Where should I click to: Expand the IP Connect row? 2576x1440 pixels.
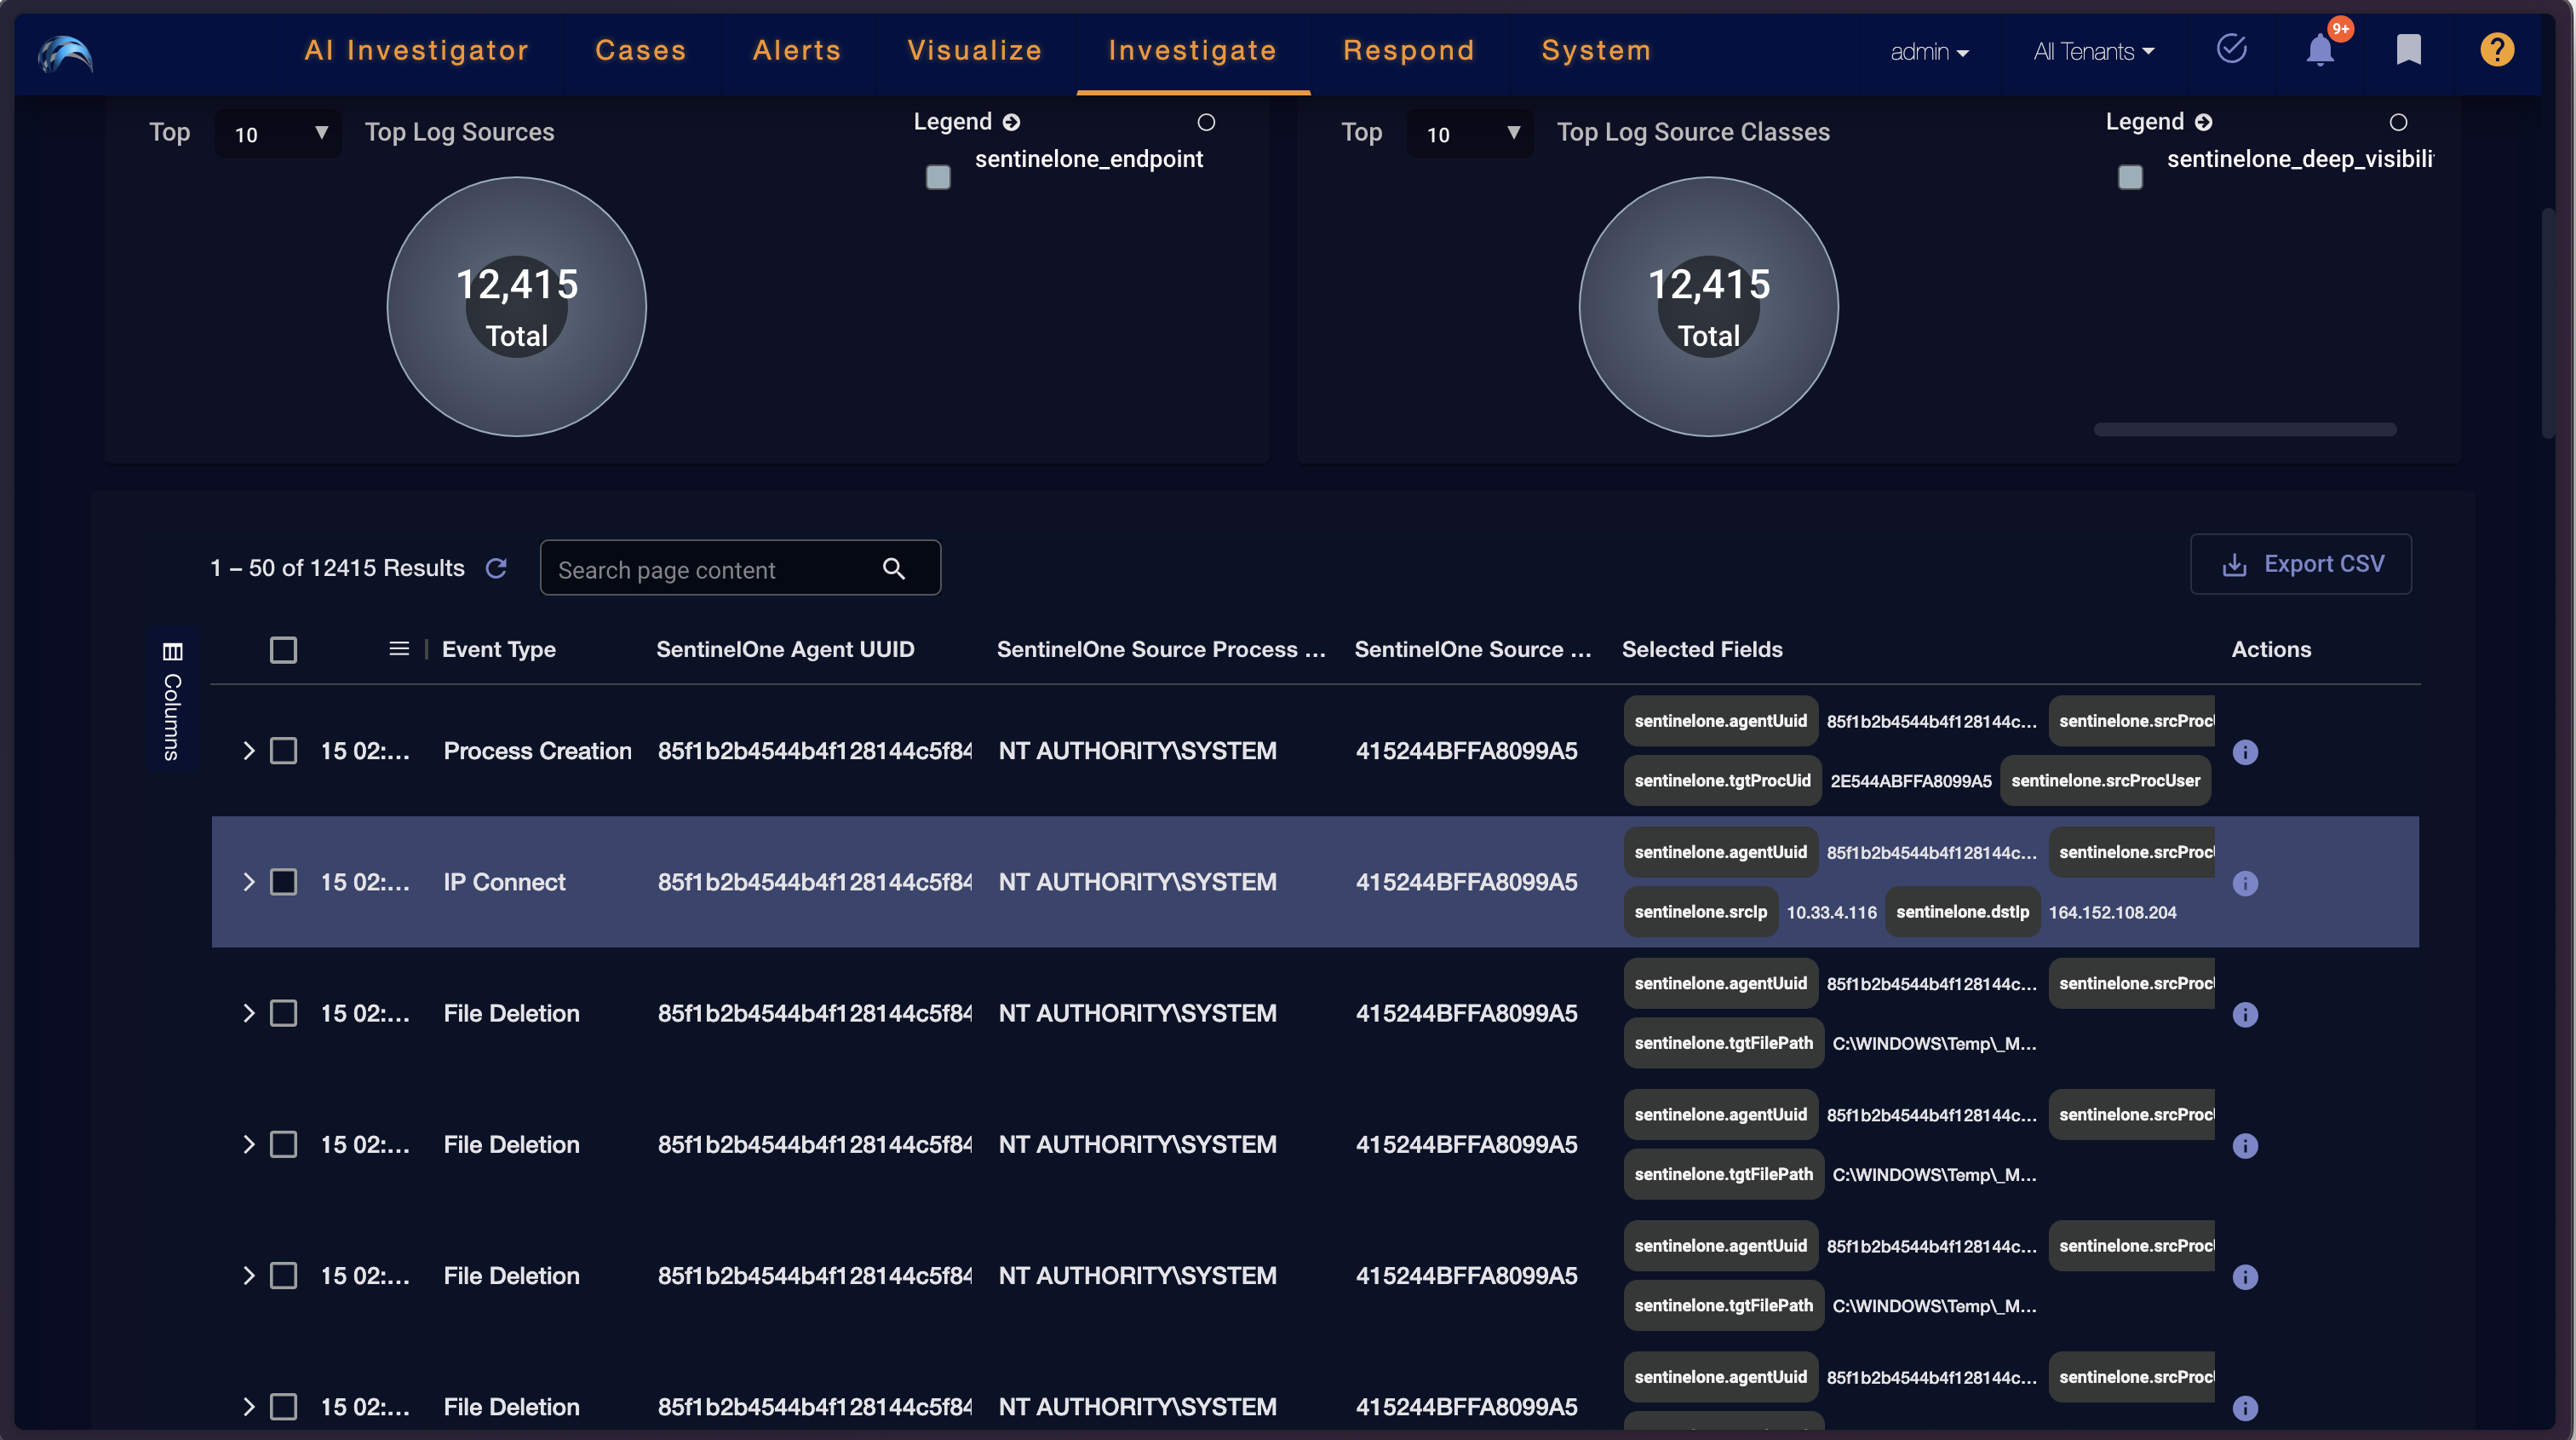point(248,882)
